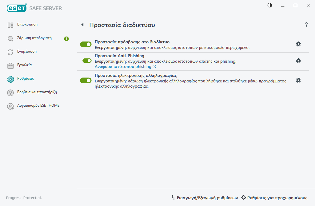Select Ρυθμίσεις in the sidebar menu
This screenshot has height=206, width=315.
click(26, 78)
